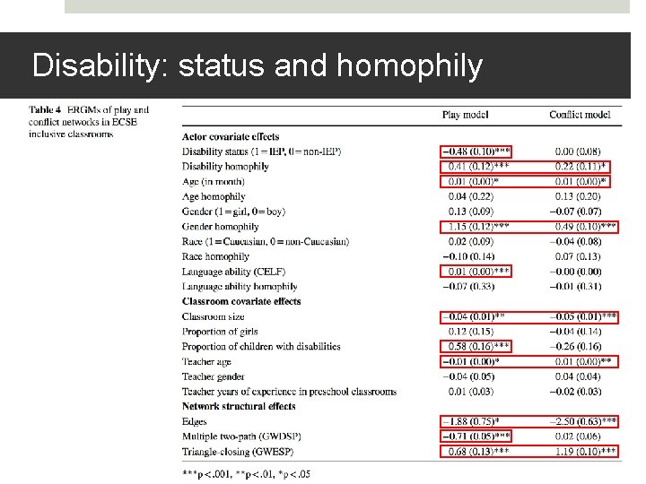Click the Conflict value '0.13 (0.20)'

point(578,196)
